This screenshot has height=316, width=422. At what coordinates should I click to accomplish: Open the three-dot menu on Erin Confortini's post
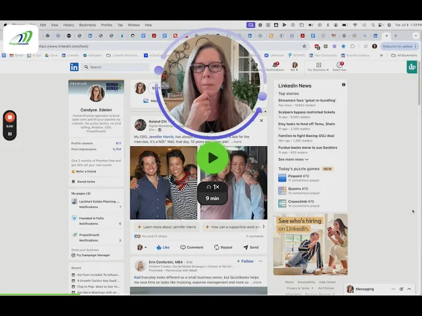[260, 261]
